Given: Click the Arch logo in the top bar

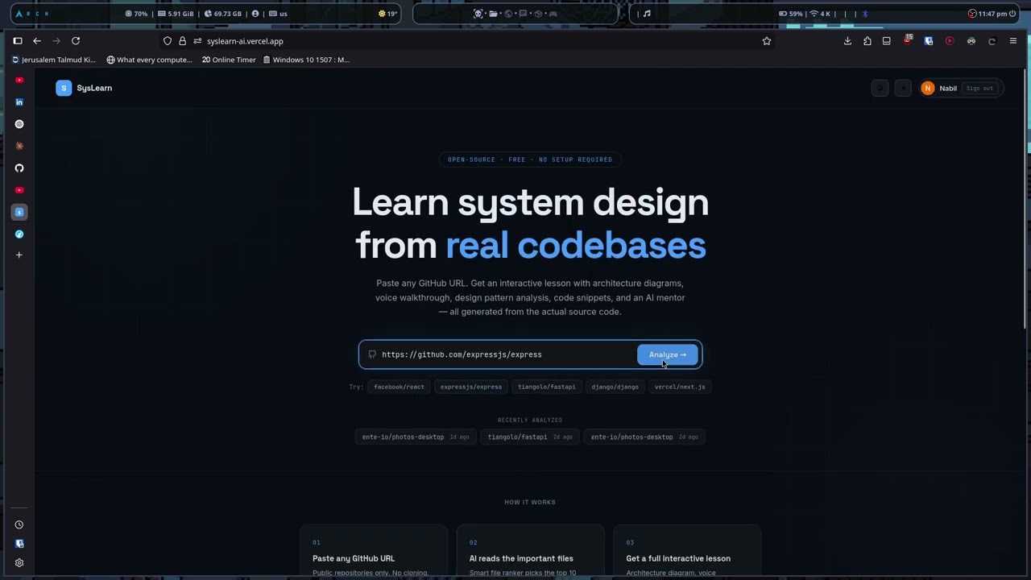Looking at the screenshot, I should pos(19,14).
